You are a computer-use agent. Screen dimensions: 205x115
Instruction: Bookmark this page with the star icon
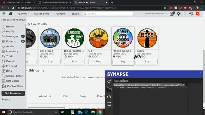click(165, 8)
